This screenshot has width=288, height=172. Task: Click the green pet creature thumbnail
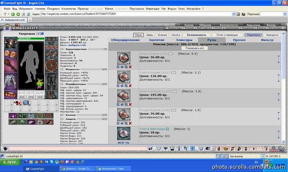(x=40, y=82)
